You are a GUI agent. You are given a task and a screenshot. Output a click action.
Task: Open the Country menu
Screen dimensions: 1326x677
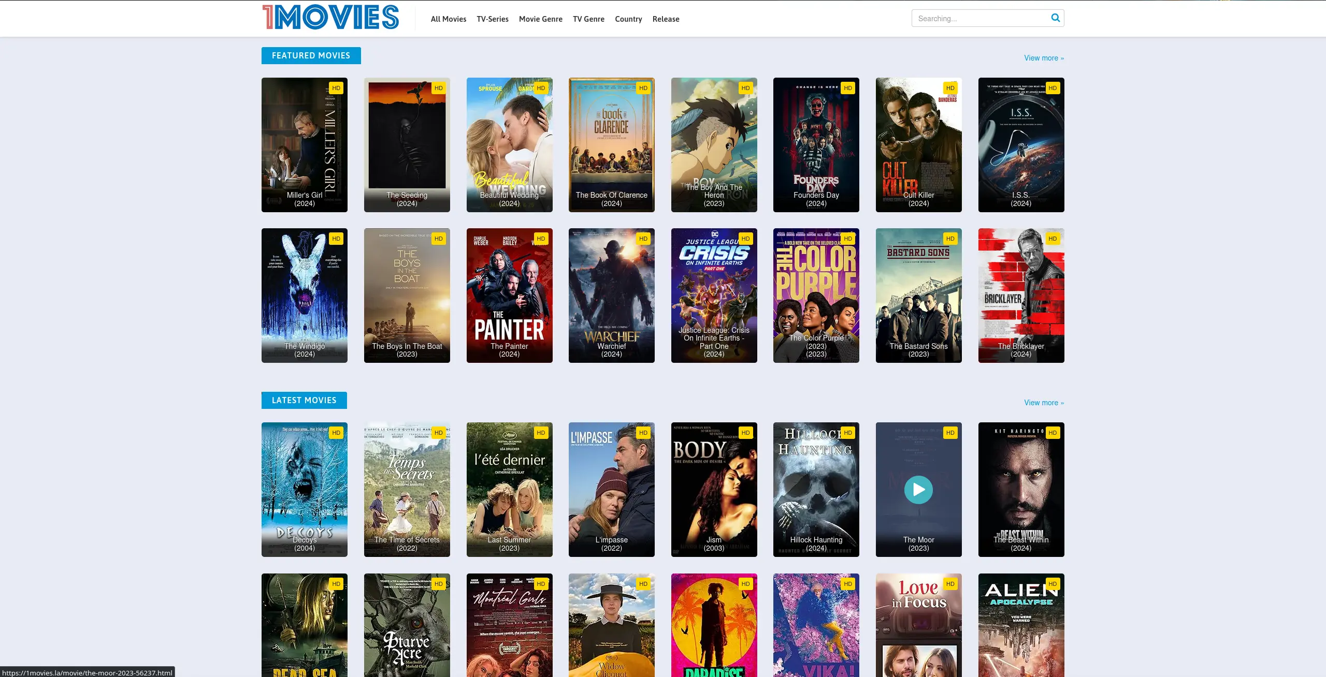click(x=628, y=19)
